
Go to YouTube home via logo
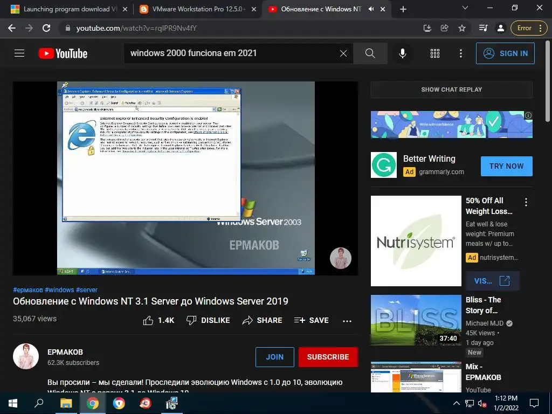pos(63,53)
